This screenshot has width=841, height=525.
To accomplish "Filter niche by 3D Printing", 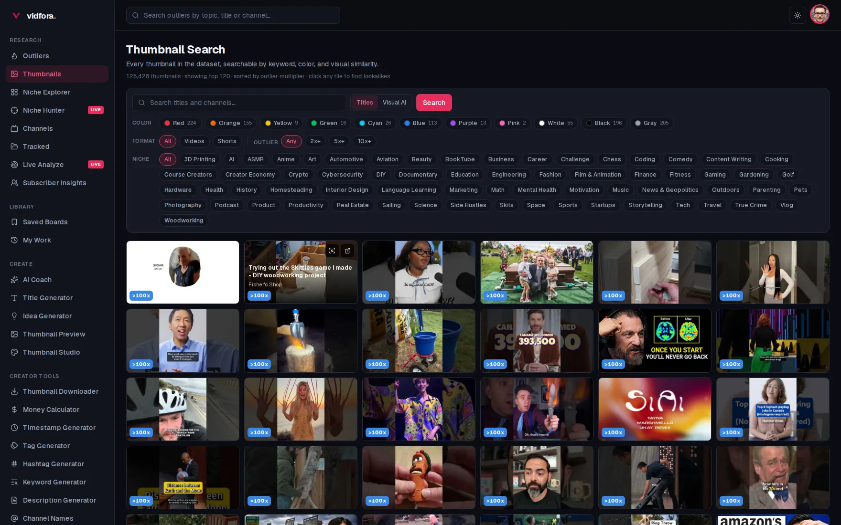I will [x=200, y=159].
